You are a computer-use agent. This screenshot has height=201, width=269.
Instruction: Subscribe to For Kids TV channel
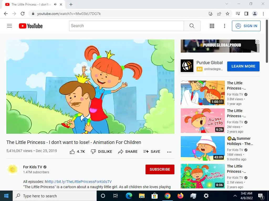[x=160, y=169]
